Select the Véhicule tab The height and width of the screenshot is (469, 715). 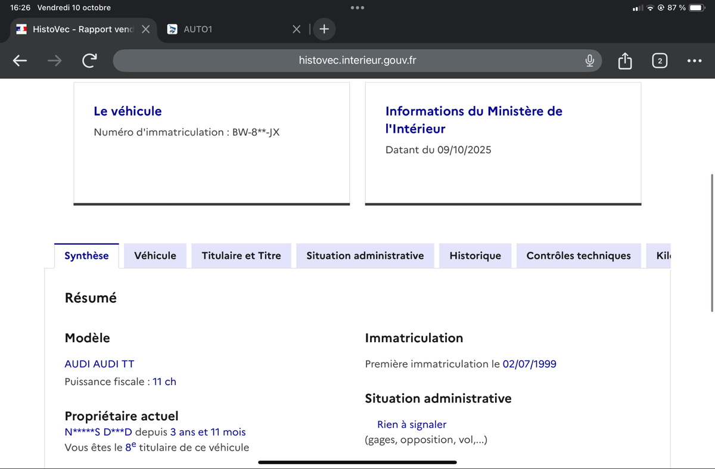click(x=155, y=256)
